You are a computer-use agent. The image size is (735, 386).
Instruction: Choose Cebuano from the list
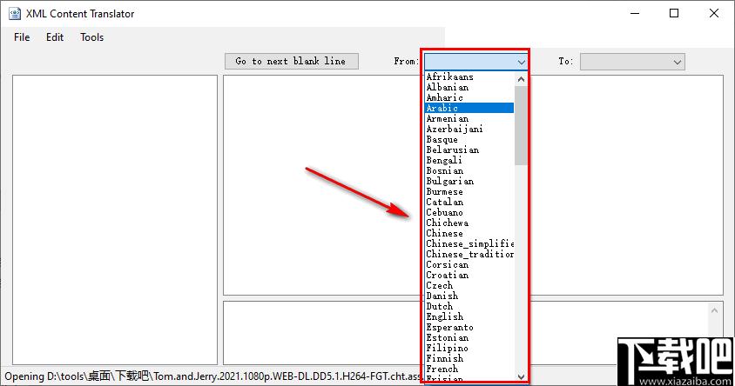(x=469, y=212)
